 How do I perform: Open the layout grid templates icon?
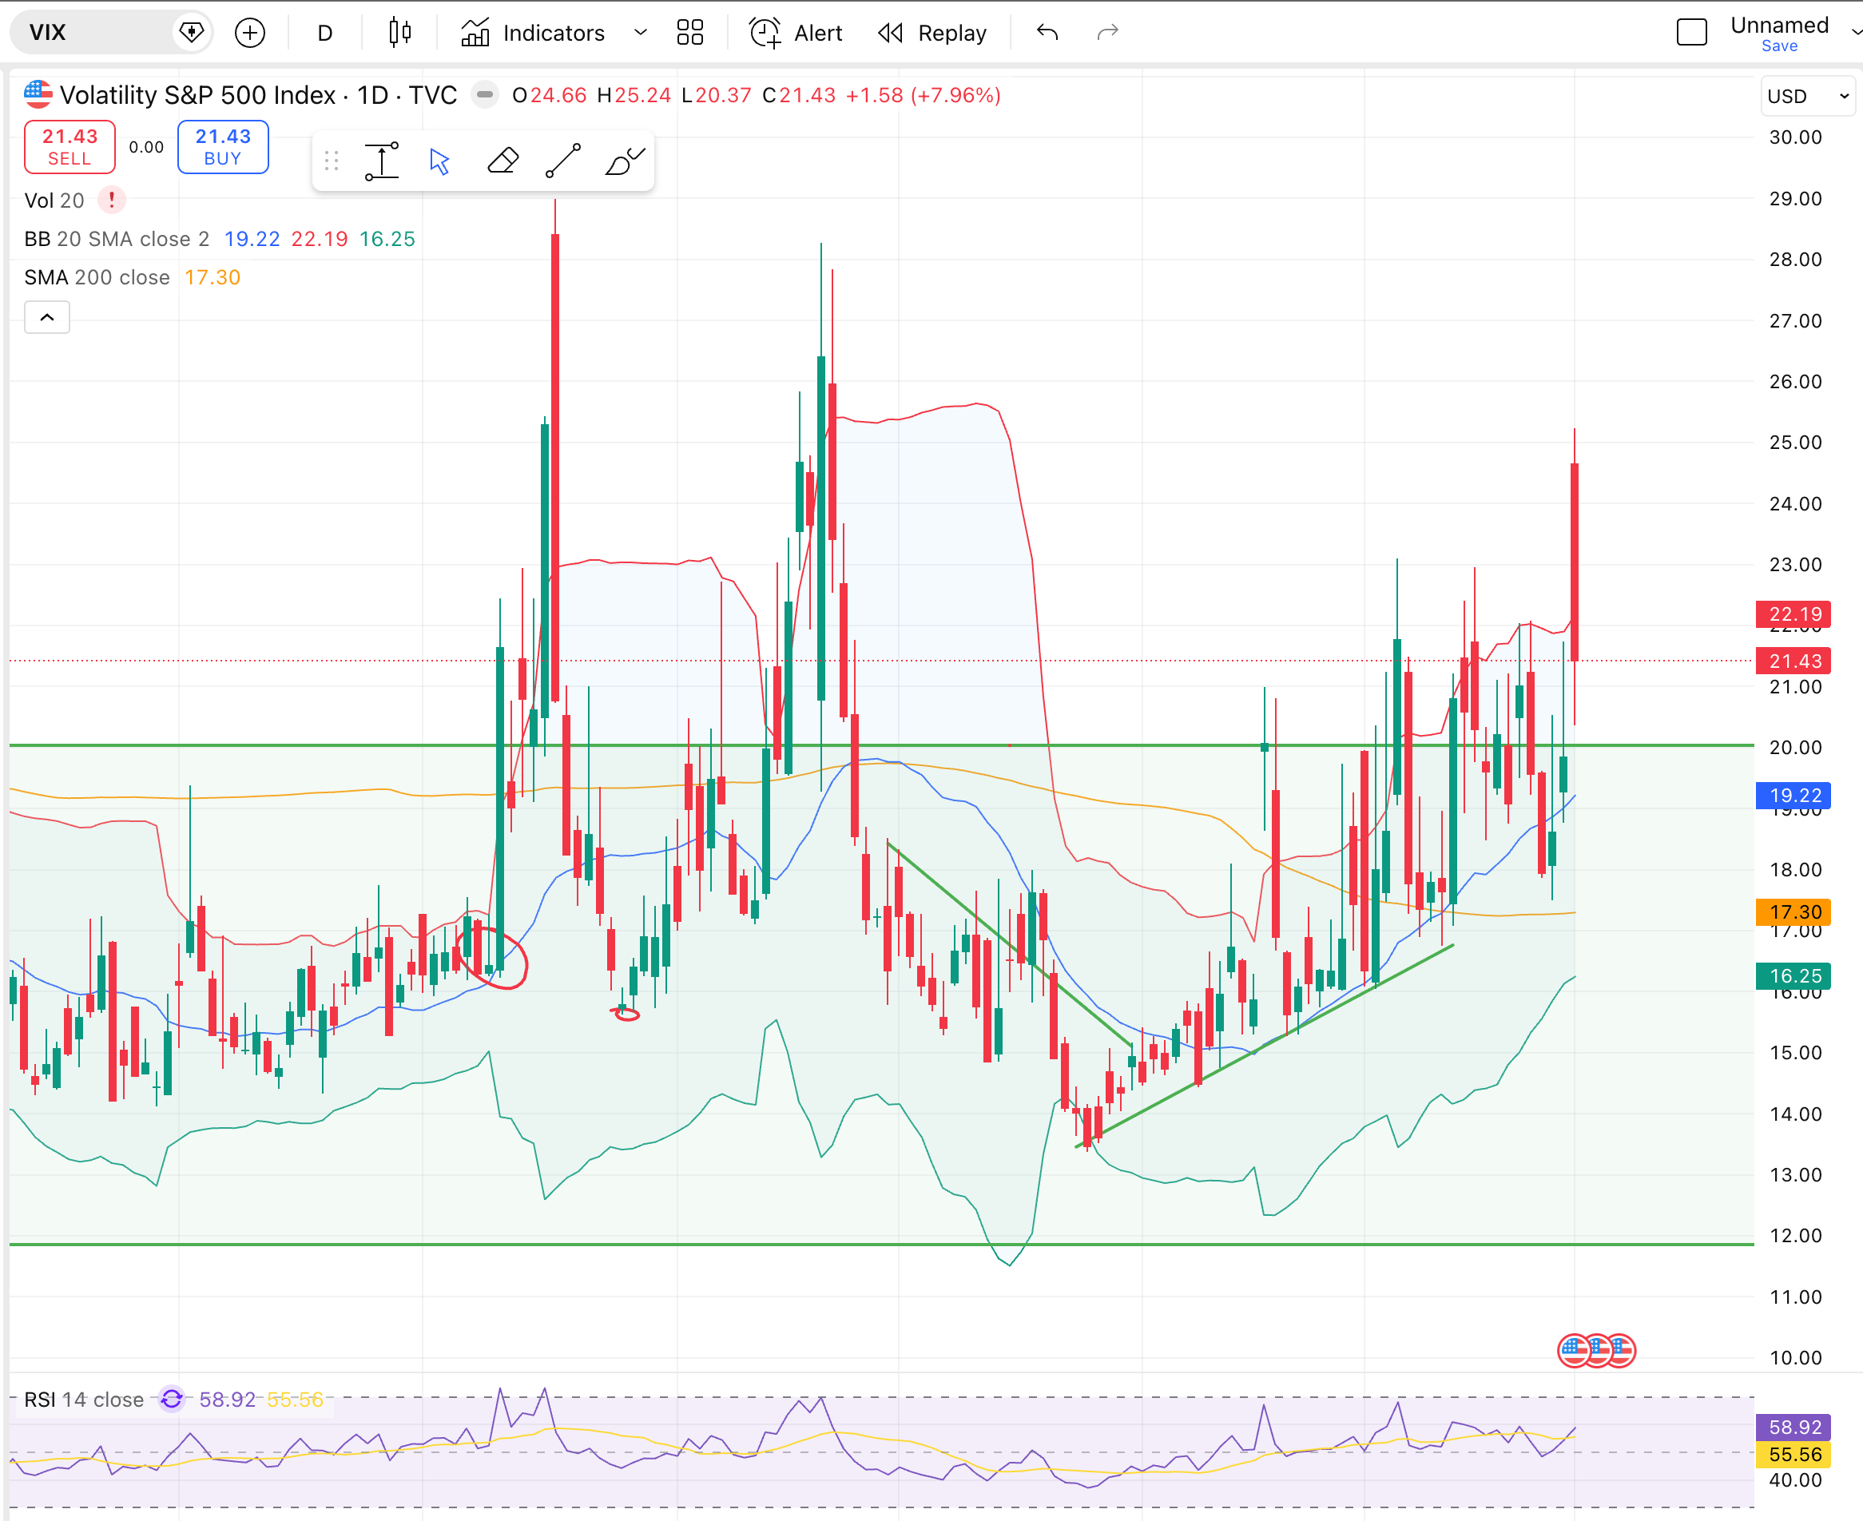689,34
